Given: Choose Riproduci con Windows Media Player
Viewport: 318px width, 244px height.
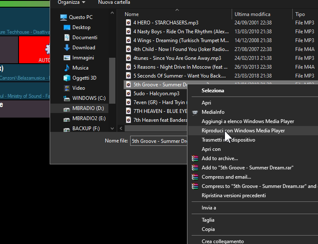Looking at the screenshot, I should click(243, 131).
